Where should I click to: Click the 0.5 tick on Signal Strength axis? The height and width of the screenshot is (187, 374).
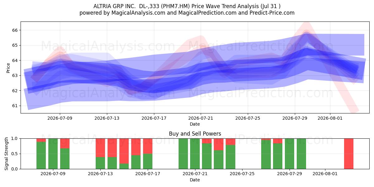[15, 154]
